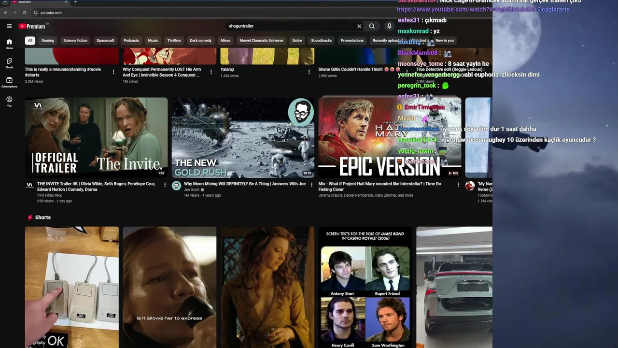Click the browser forward arrow
618x348 pixels.
coord(14,13)
